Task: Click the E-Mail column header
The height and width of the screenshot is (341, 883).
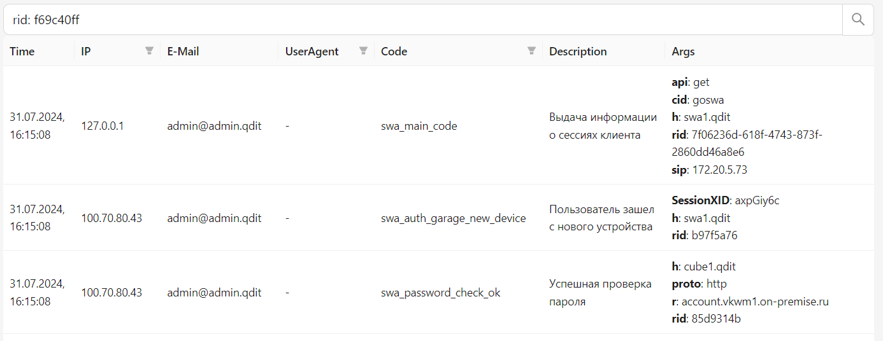Action: [183, 52]
